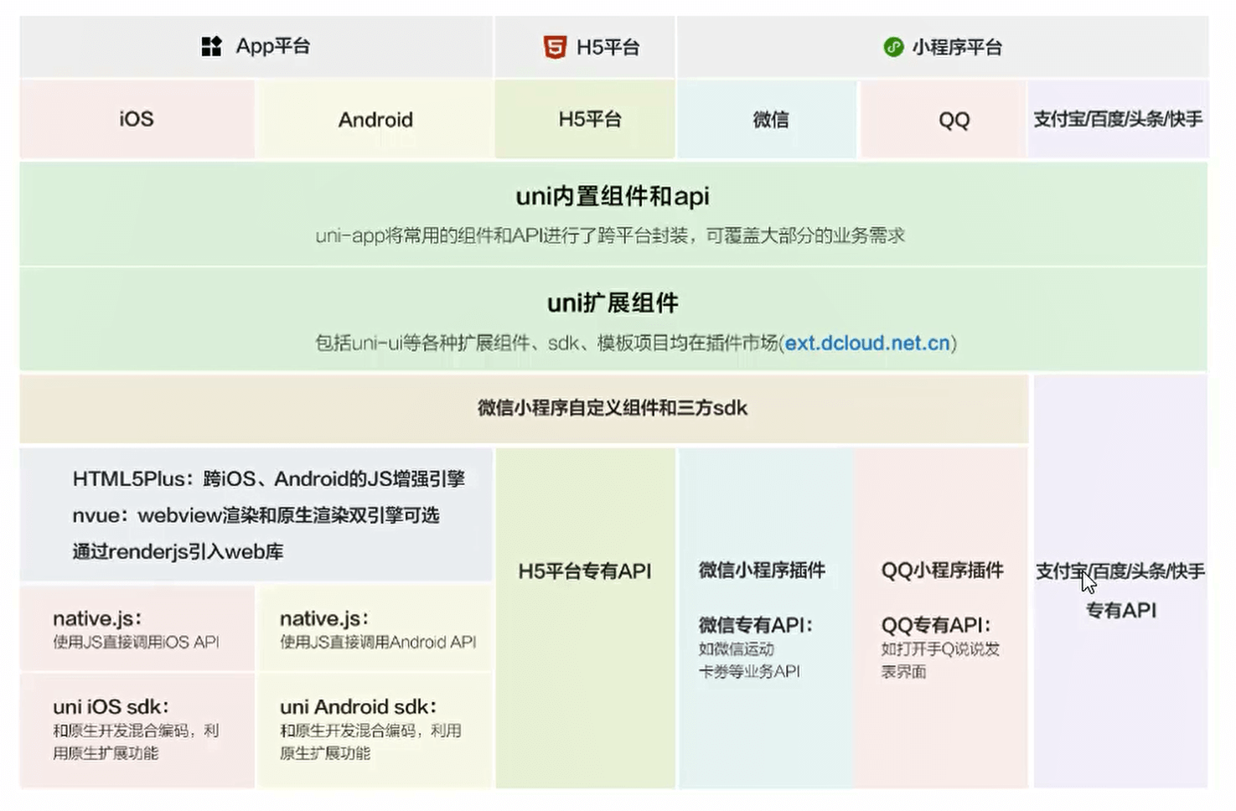Click the 卡券等业务API text
The height and width of the screenshot is (811, 1236).
click(749, 671)
